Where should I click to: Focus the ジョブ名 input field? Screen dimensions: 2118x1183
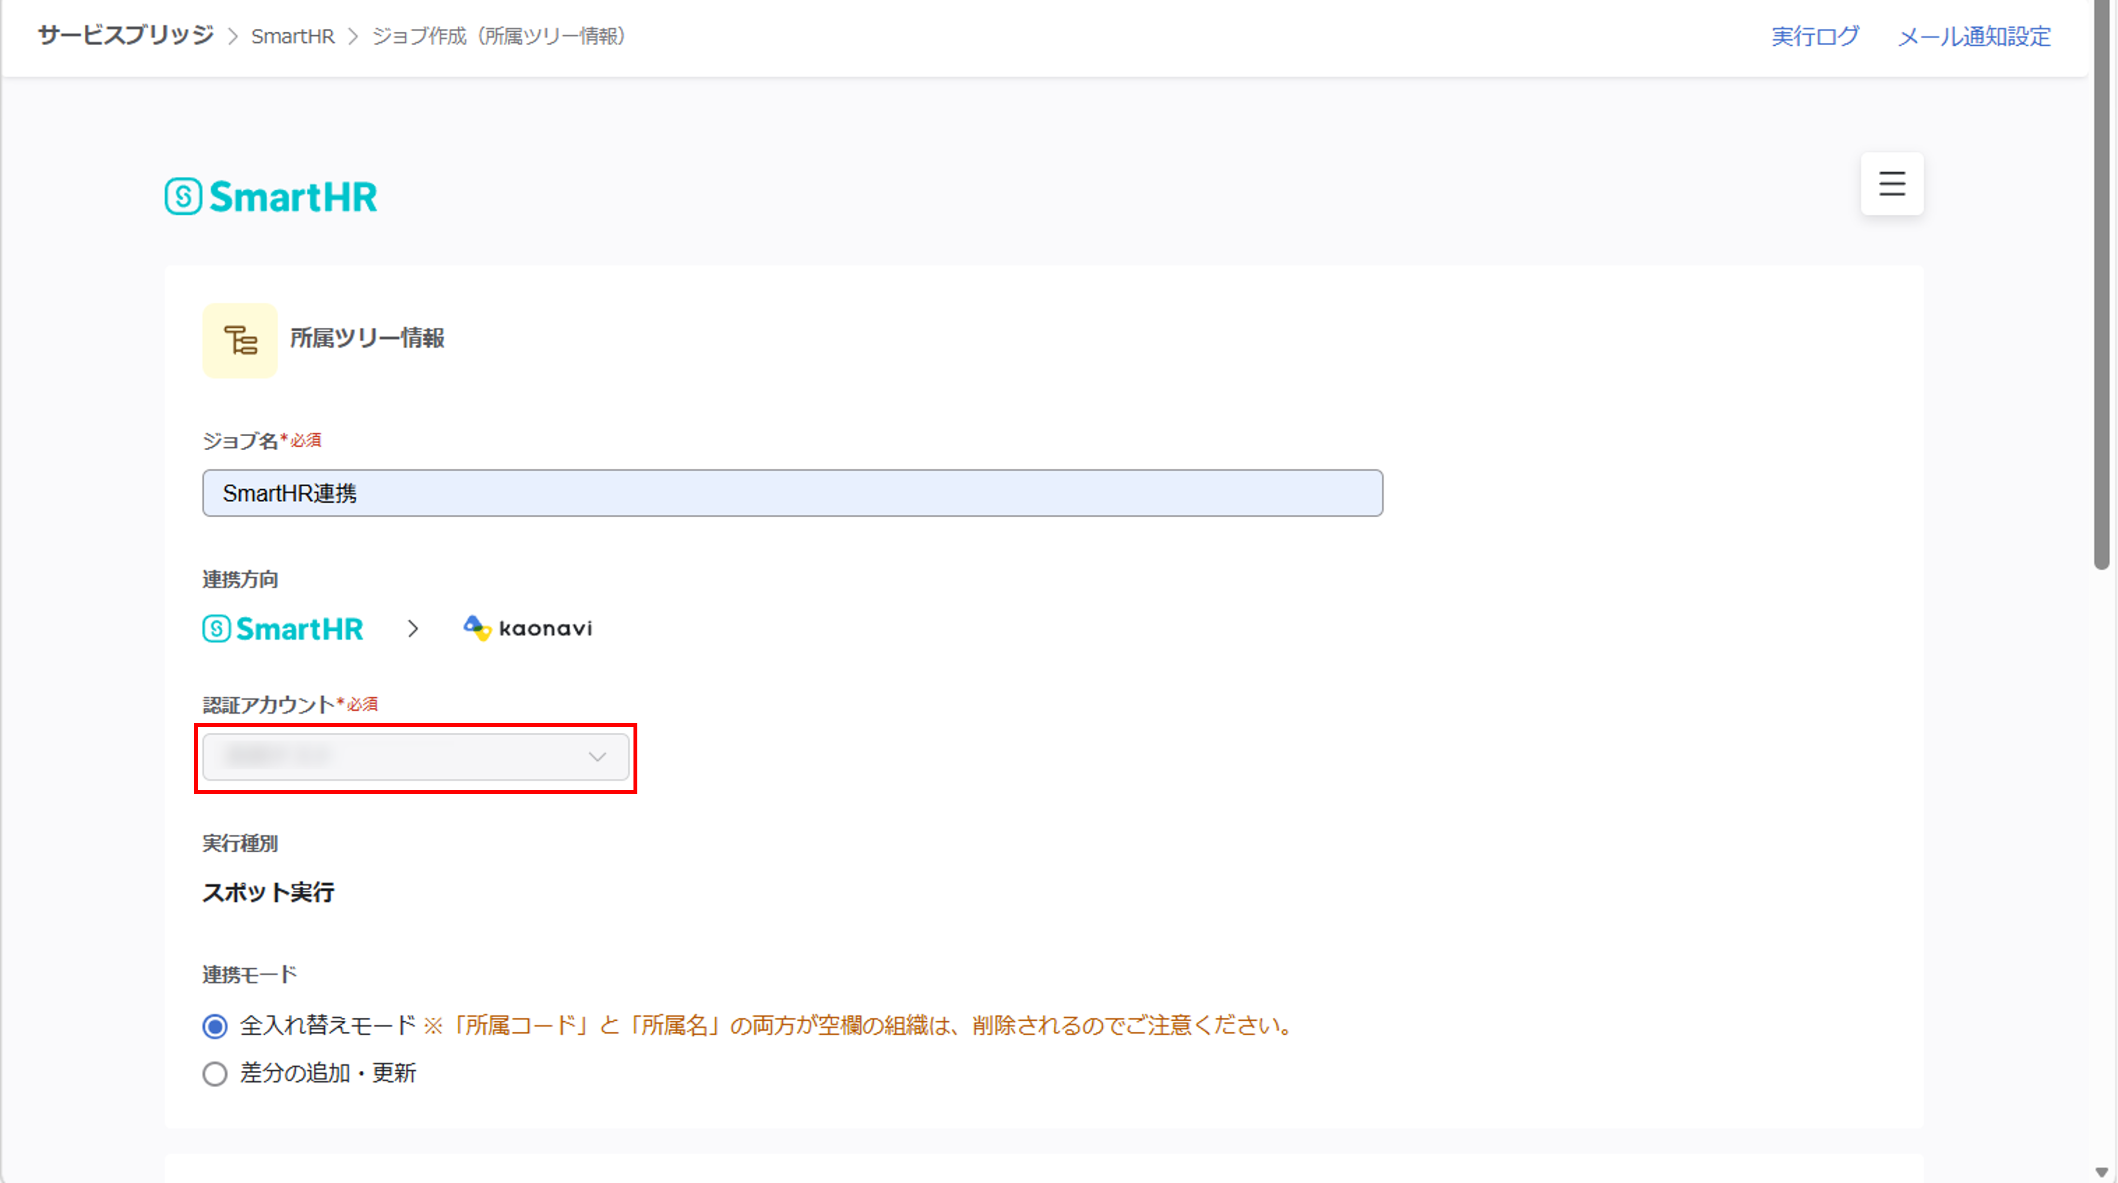[792, 493]
